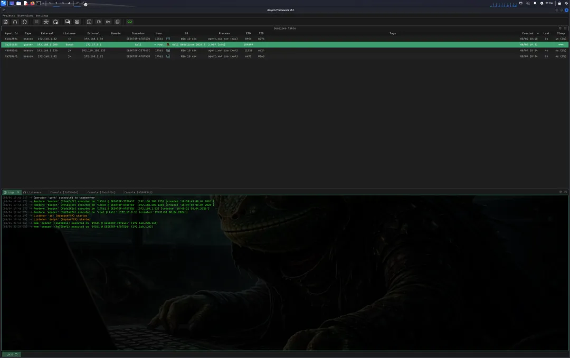Close the Logs tab

coord(18,192)
